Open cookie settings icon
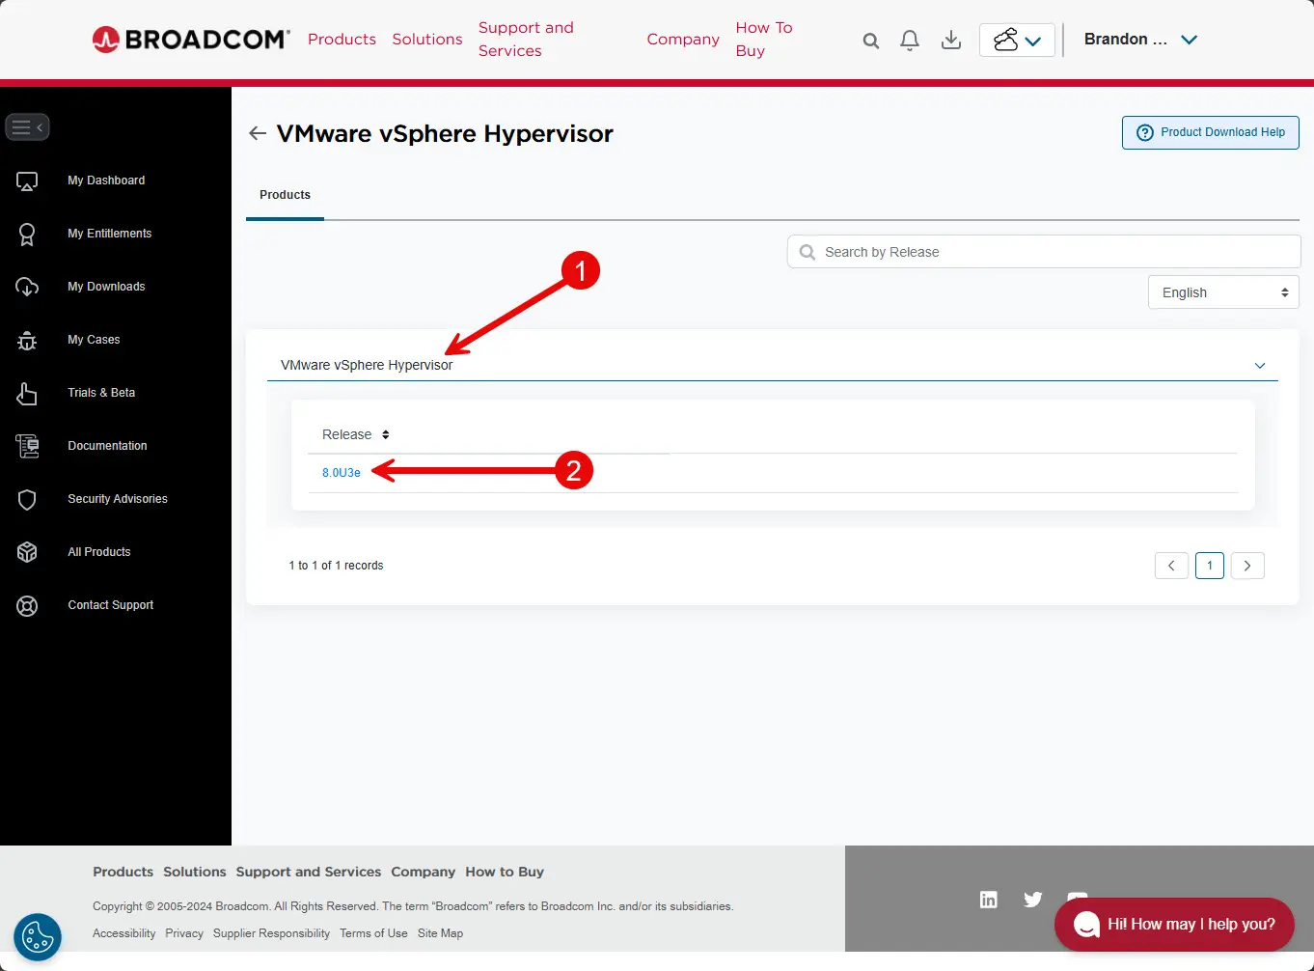This screenshot has width=1314, height=971. pos(38,936)
